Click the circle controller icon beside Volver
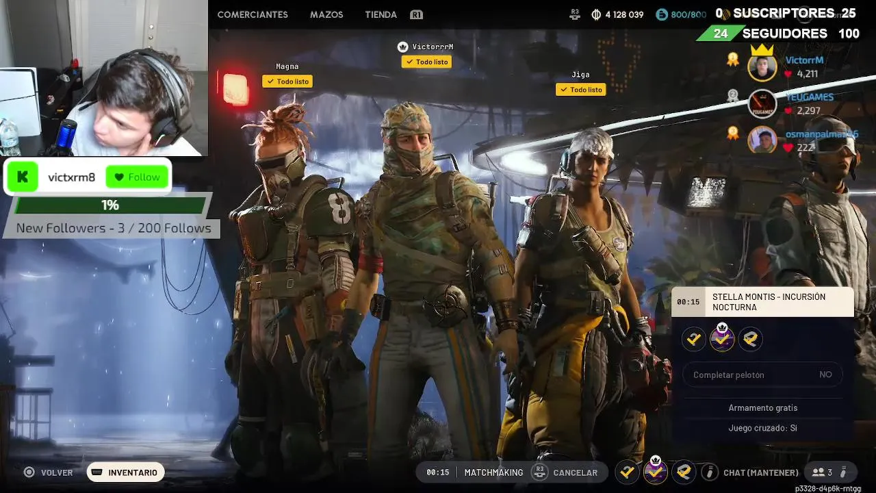The width and height of the screenshot is (876, 493). point(29,472)
